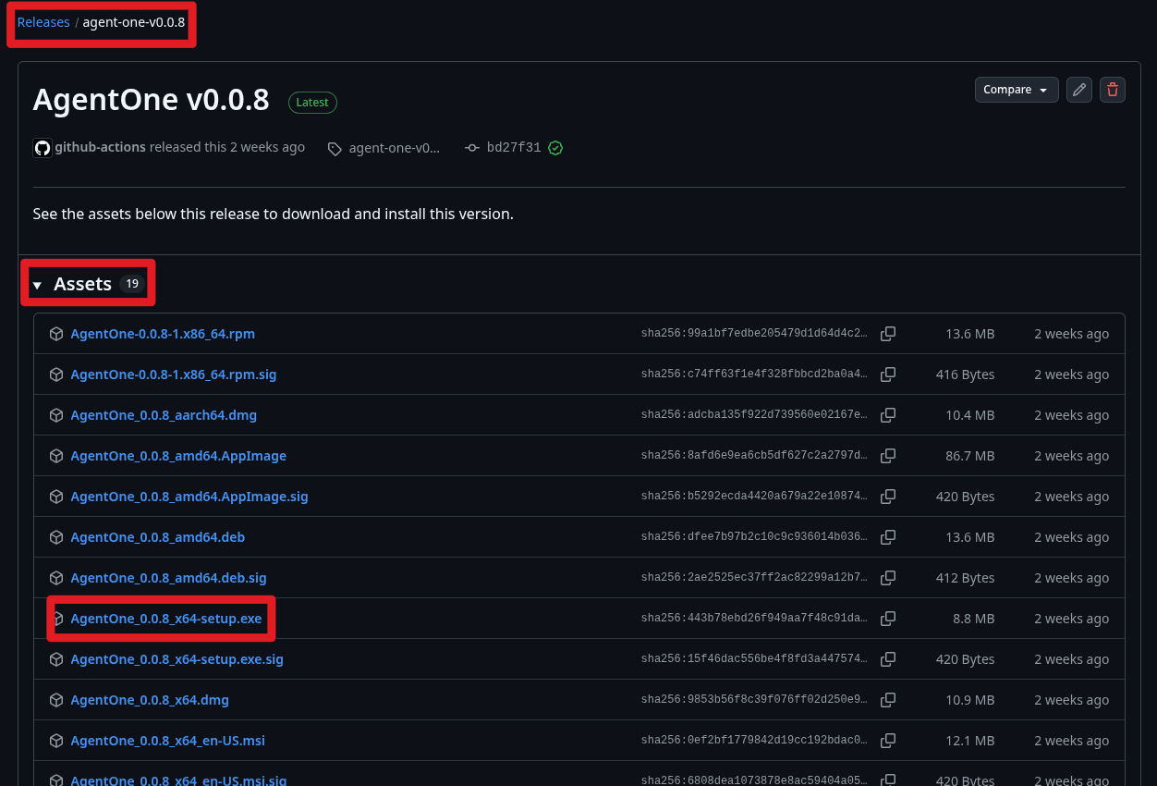This screenshot has height=786, width=1157.
Task: Copy the checksum for AgentOne_0.0.8_amd64.deb
Action: (x=887, y=537)
